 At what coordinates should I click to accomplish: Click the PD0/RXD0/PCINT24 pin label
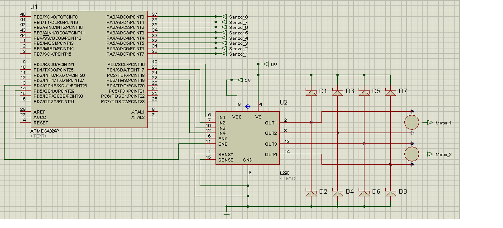53,64
